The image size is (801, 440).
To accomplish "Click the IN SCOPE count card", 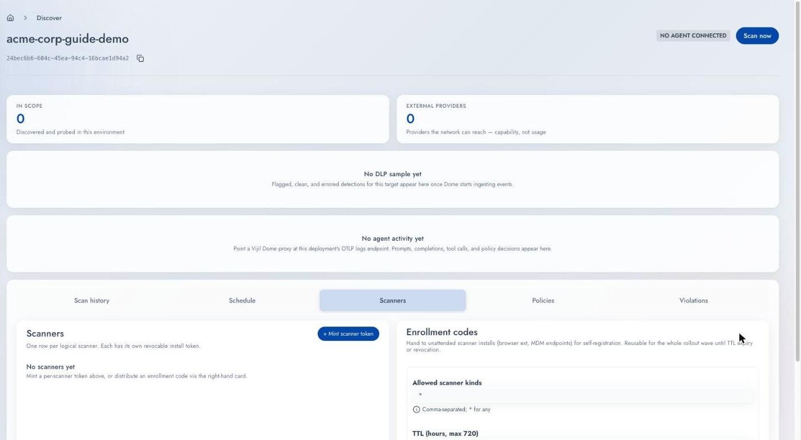I will coord(198,119).
